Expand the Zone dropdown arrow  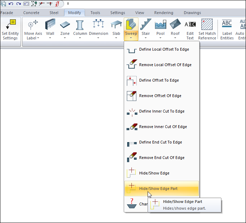pyautogui.click(x=65, y=38)
